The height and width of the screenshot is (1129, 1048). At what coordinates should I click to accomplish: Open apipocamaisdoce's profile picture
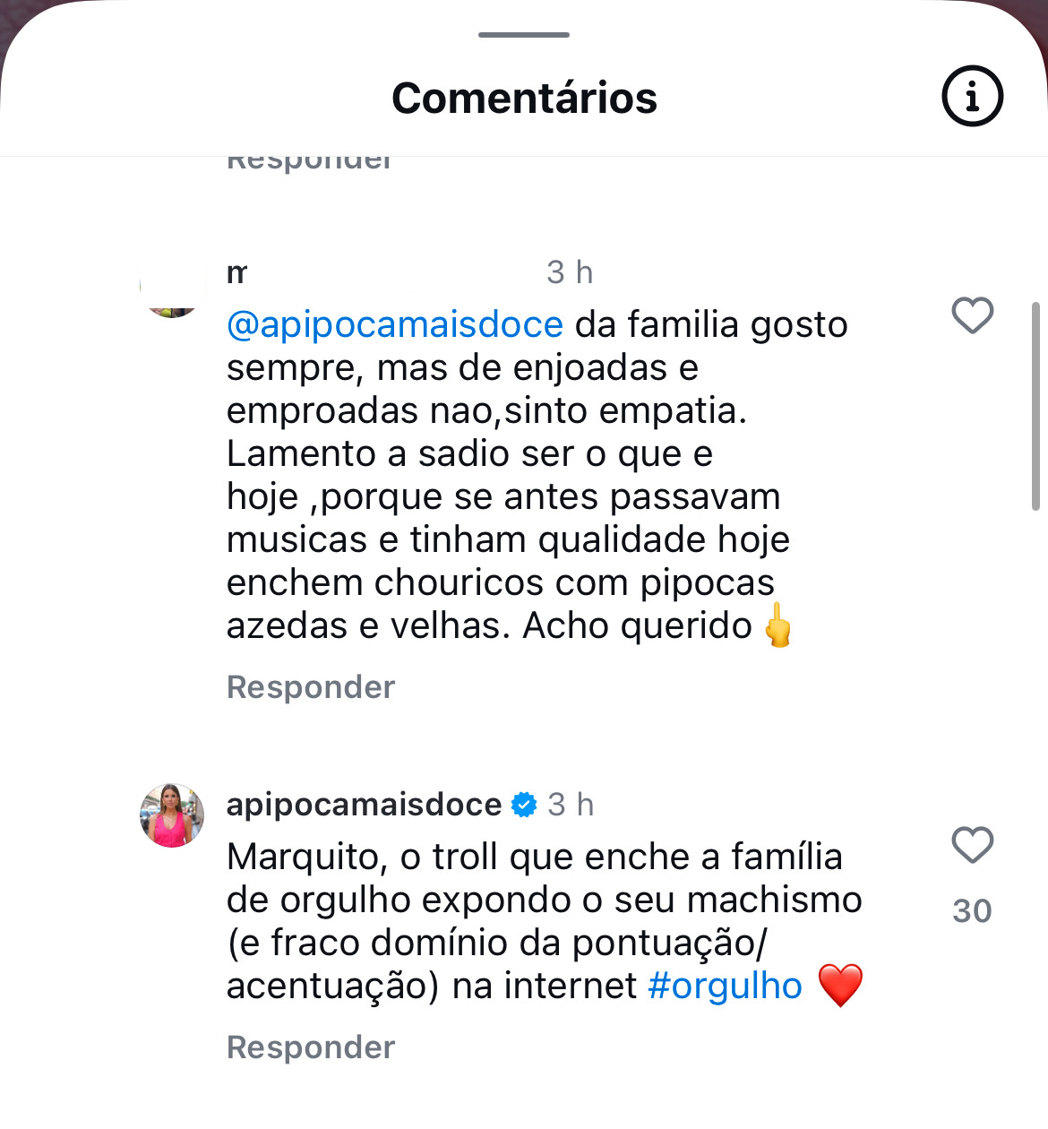(172, 815)
